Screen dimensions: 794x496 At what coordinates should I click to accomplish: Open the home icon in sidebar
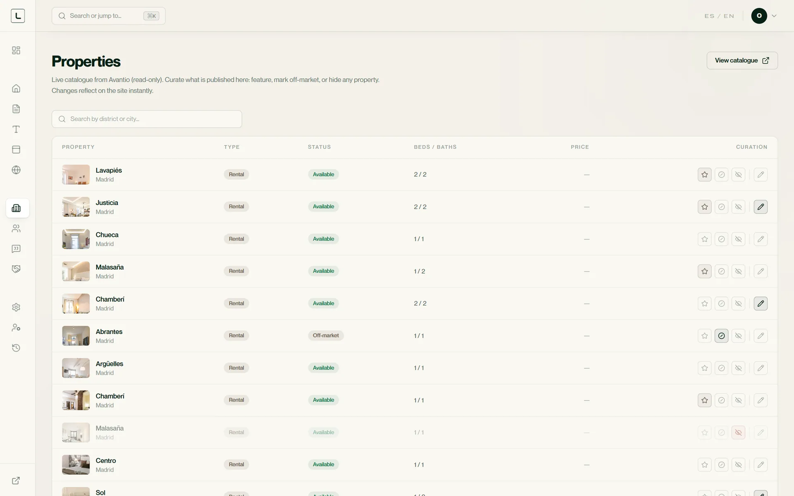pos(16,88)
